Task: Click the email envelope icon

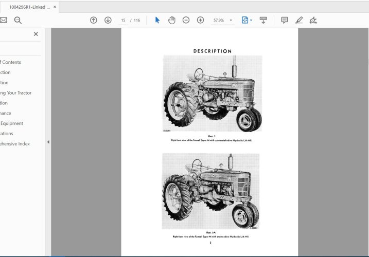Action: [x=3, y=20]
